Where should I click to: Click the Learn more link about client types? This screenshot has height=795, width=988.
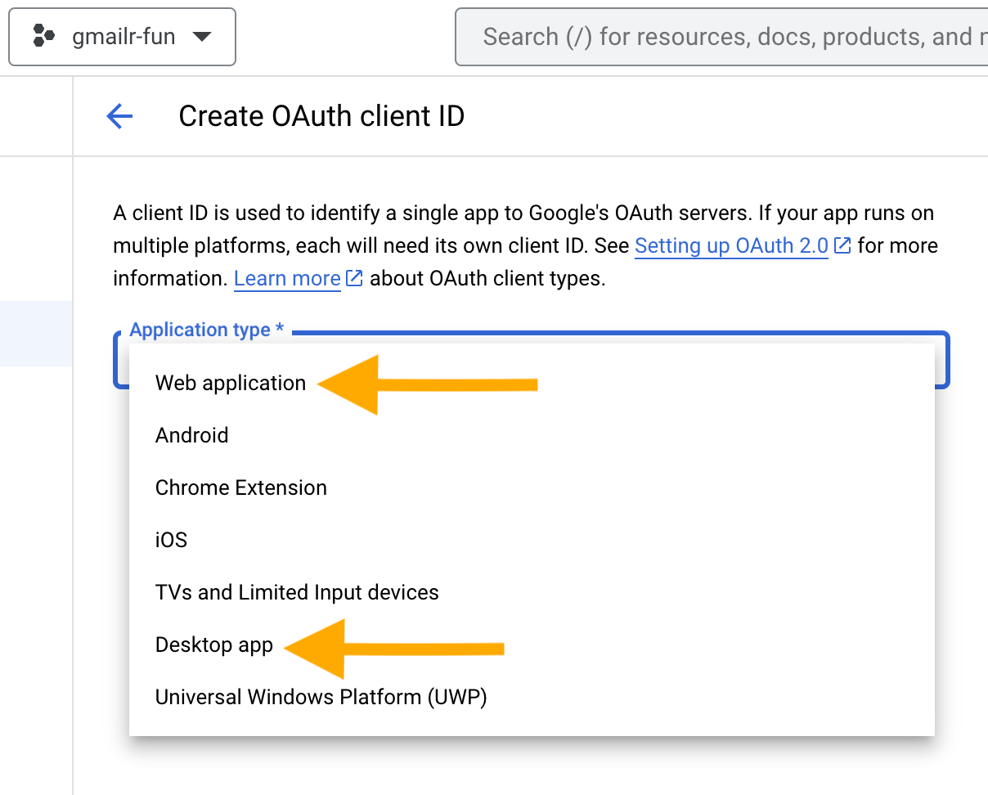coord(287,278)
